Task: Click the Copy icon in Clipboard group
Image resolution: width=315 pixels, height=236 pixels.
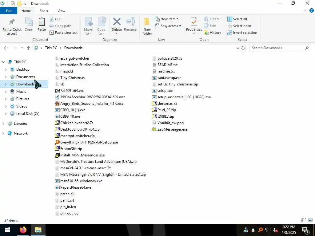Action: pyautogui.click(x=29, y=22)
